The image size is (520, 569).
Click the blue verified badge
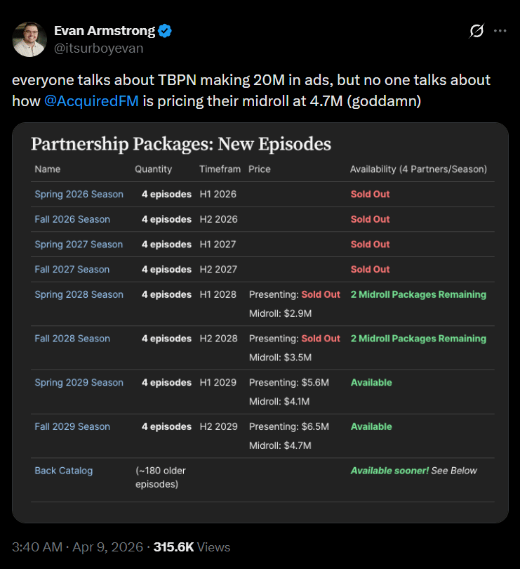[166, 31]
